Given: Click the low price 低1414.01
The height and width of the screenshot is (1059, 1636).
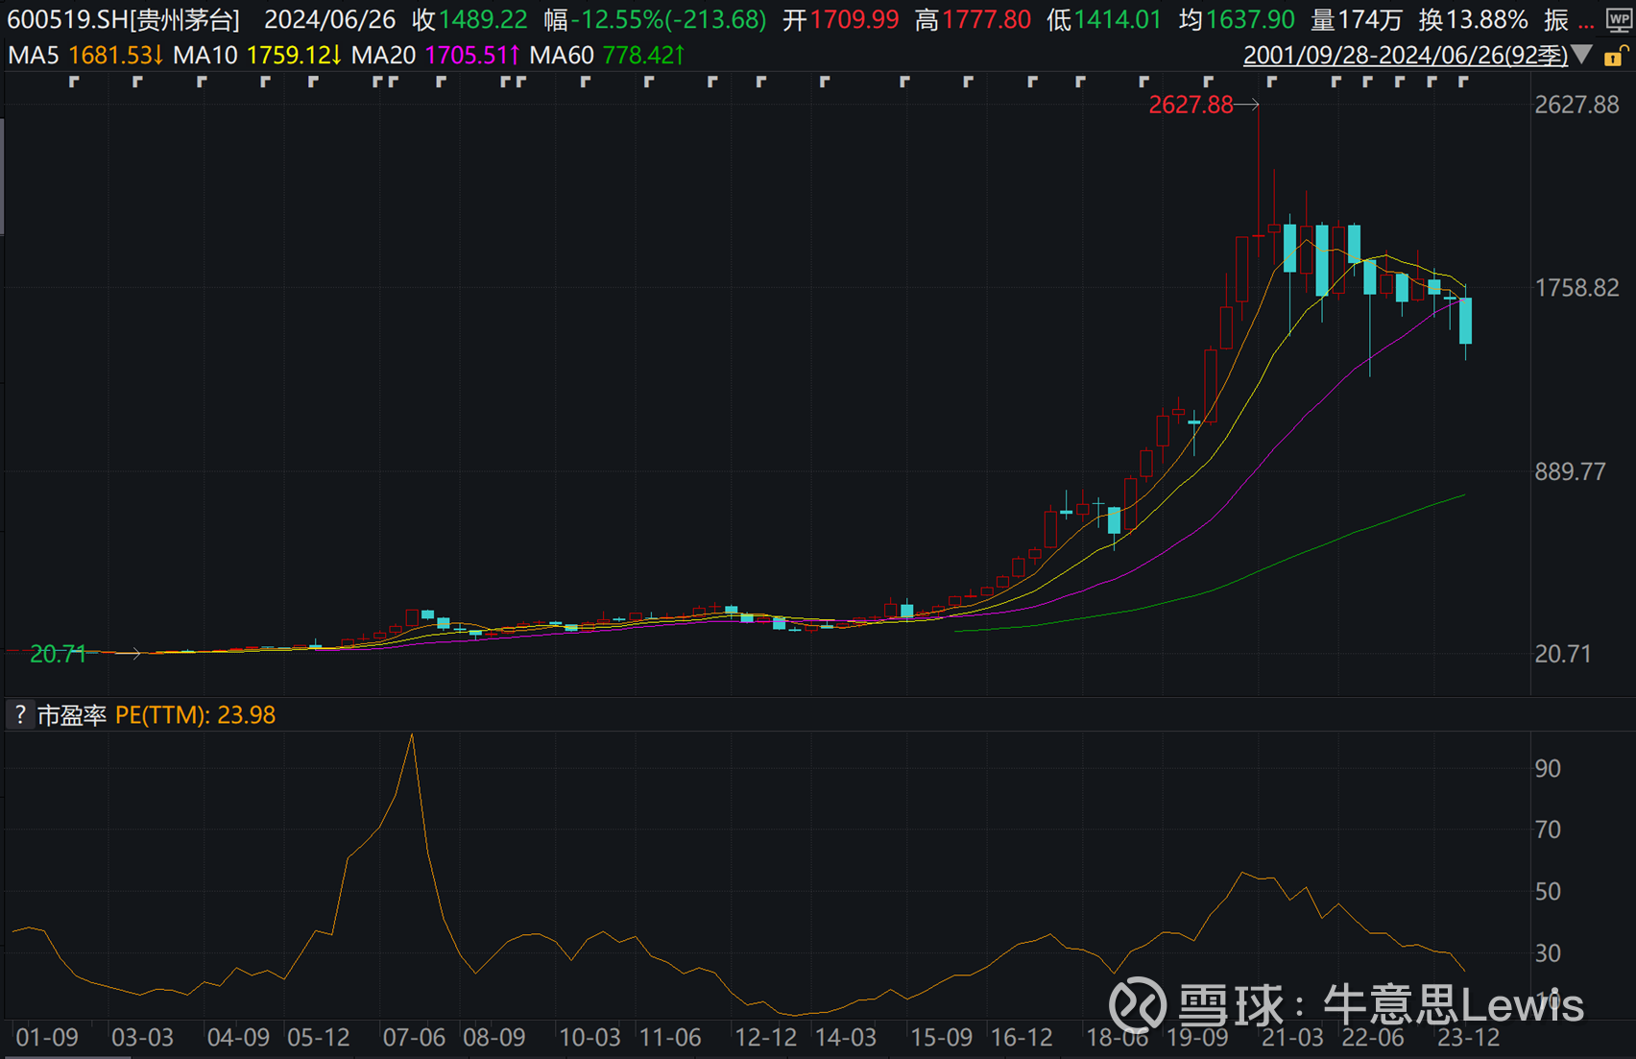Looking at the screenshot, I should coord(1104,20).
